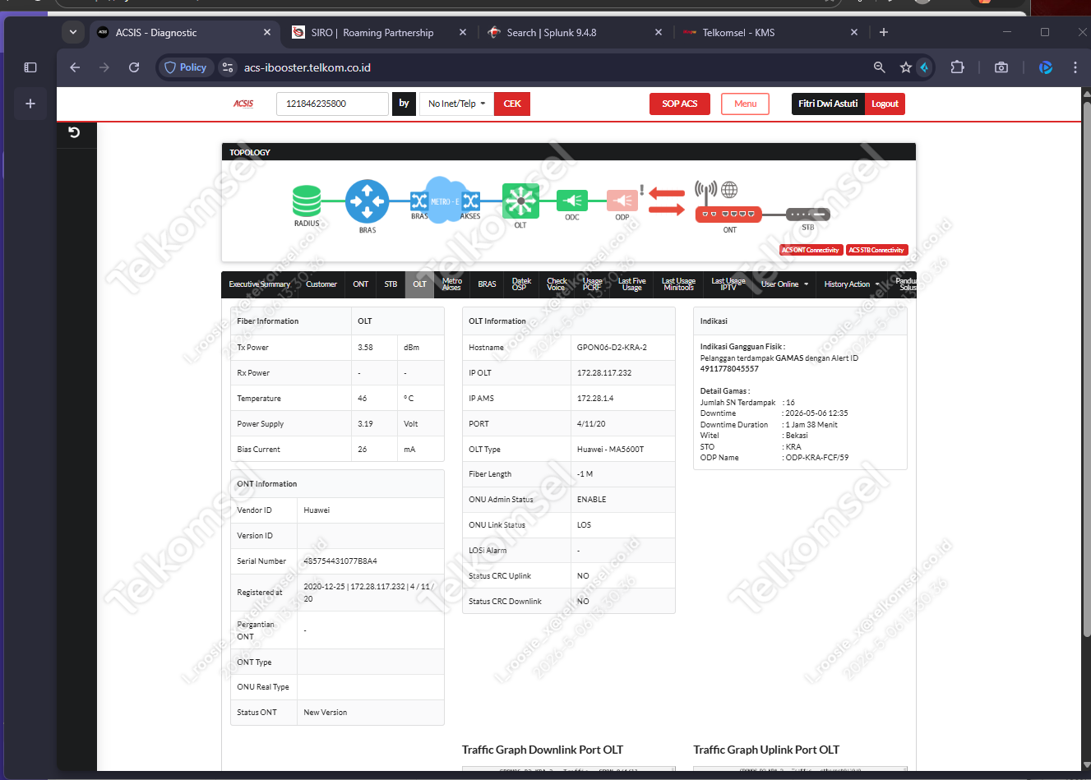Viewport: 1091px width, 780px height.
Task: Click the Fitri Dwi Astuti user button
Action: [828, 104]
